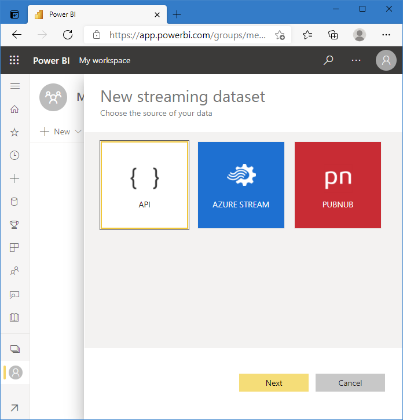This screenshot has width=403, height=420.
Task: Open Datasets cylinder icon in sidebar
Action: coord(14,202)
